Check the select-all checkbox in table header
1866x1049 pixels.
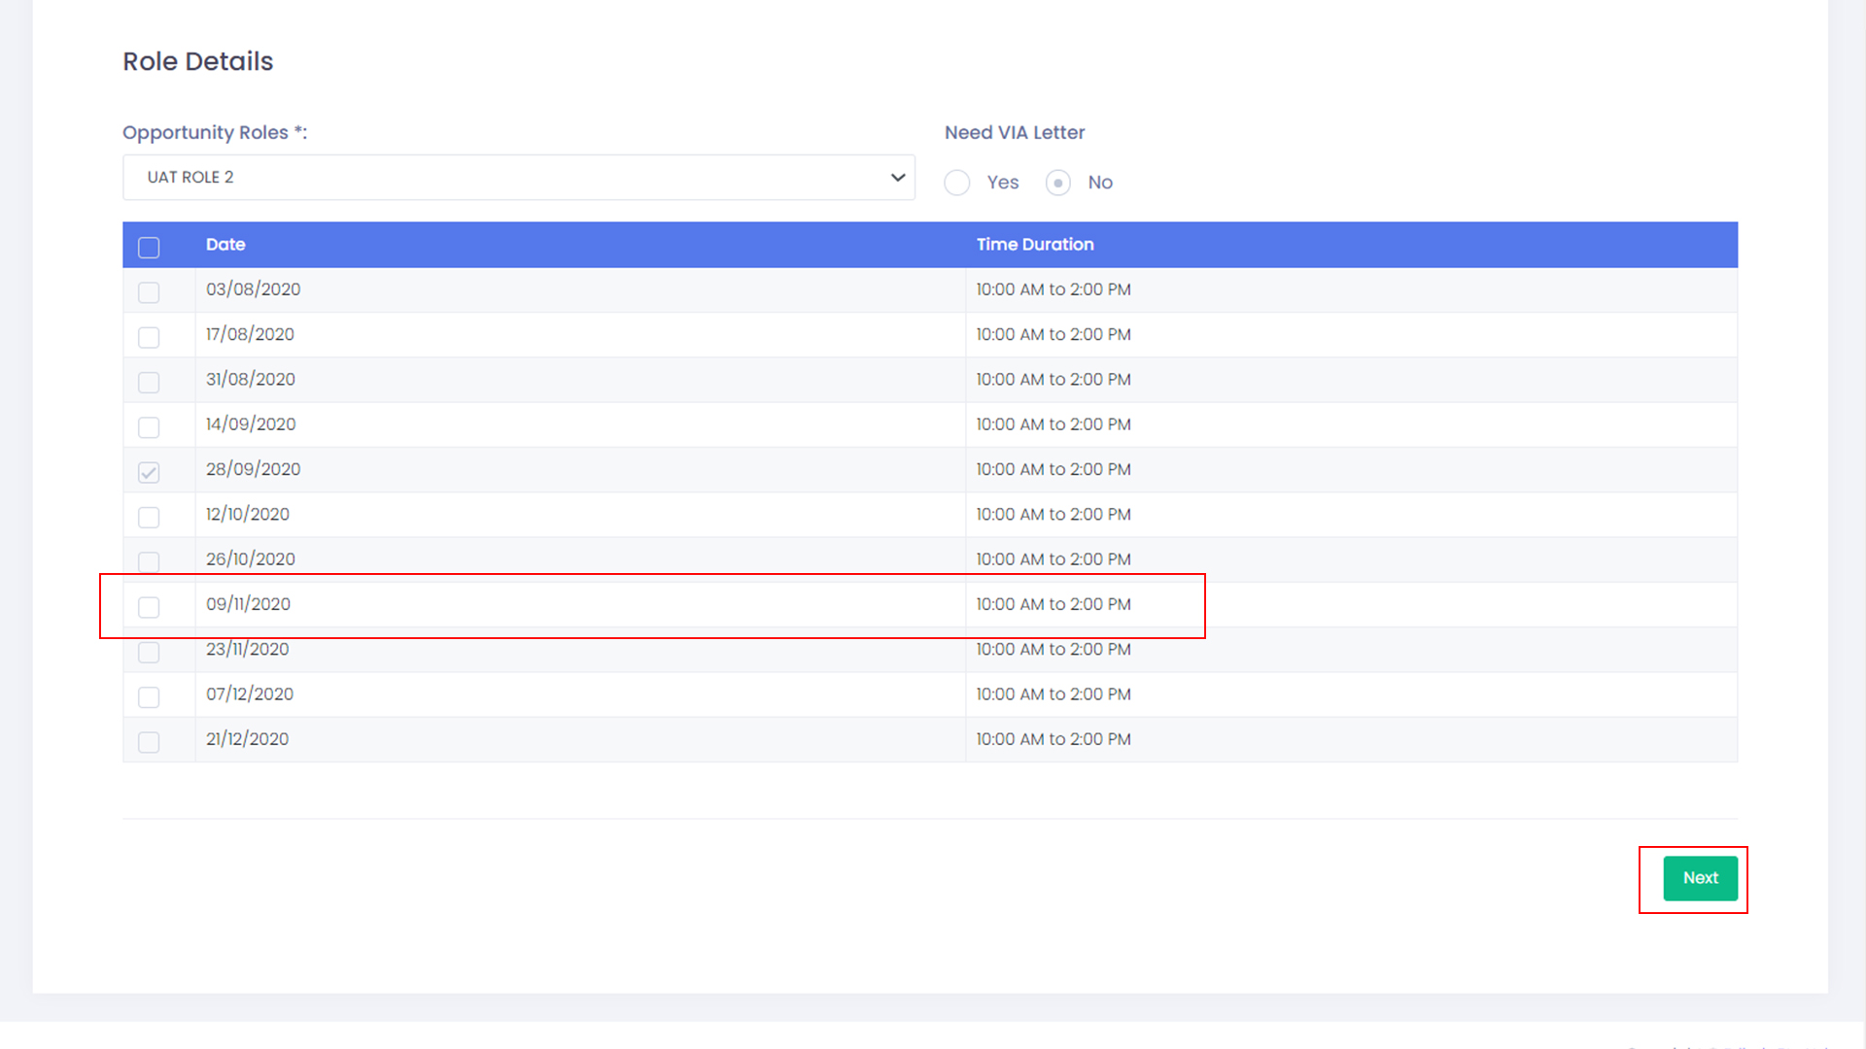149,248
